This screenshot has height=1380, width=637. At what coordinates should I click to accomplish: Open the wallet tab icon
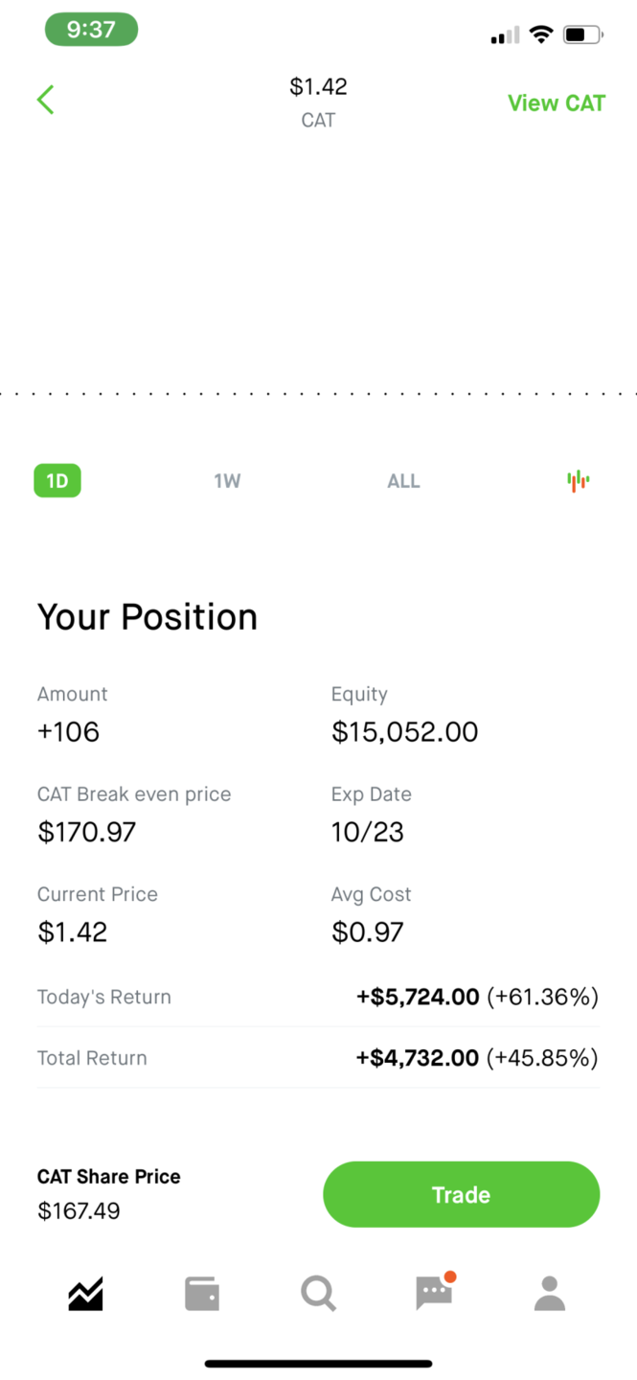coord(202,1295)
